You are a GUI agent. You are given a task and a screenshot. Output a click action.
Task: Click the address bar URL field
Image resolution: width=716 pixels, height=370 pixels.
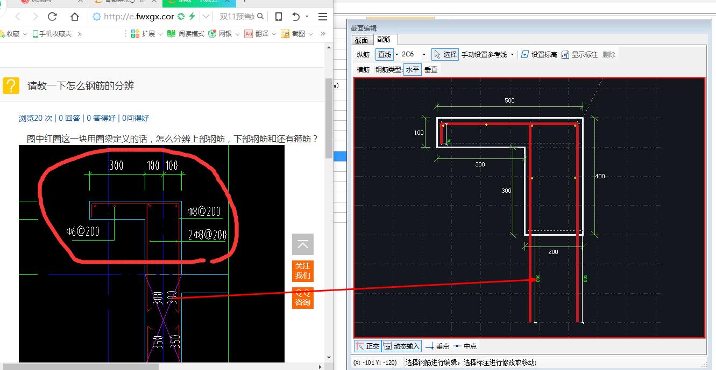click(139, 17)
